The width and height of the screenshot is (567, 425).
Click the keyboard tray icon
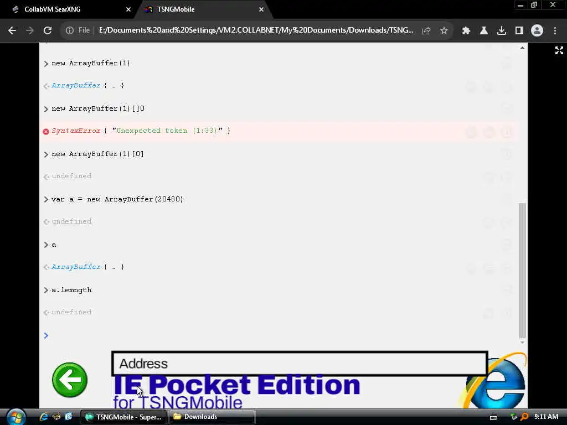point(493,417)
